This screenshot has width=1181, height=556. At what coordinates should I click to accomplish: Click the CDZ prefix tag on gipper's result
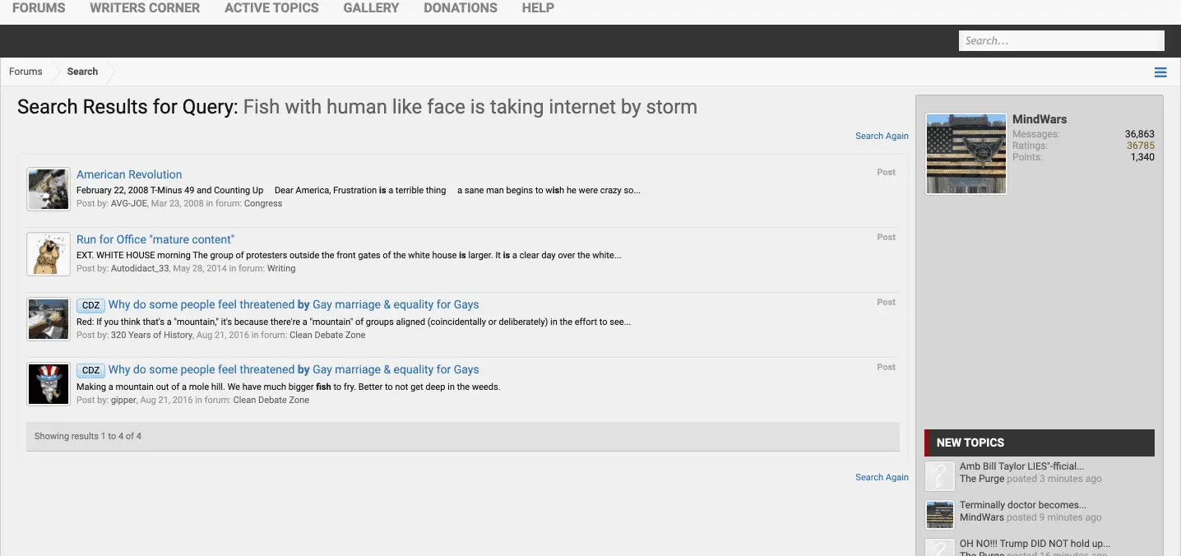90,370
